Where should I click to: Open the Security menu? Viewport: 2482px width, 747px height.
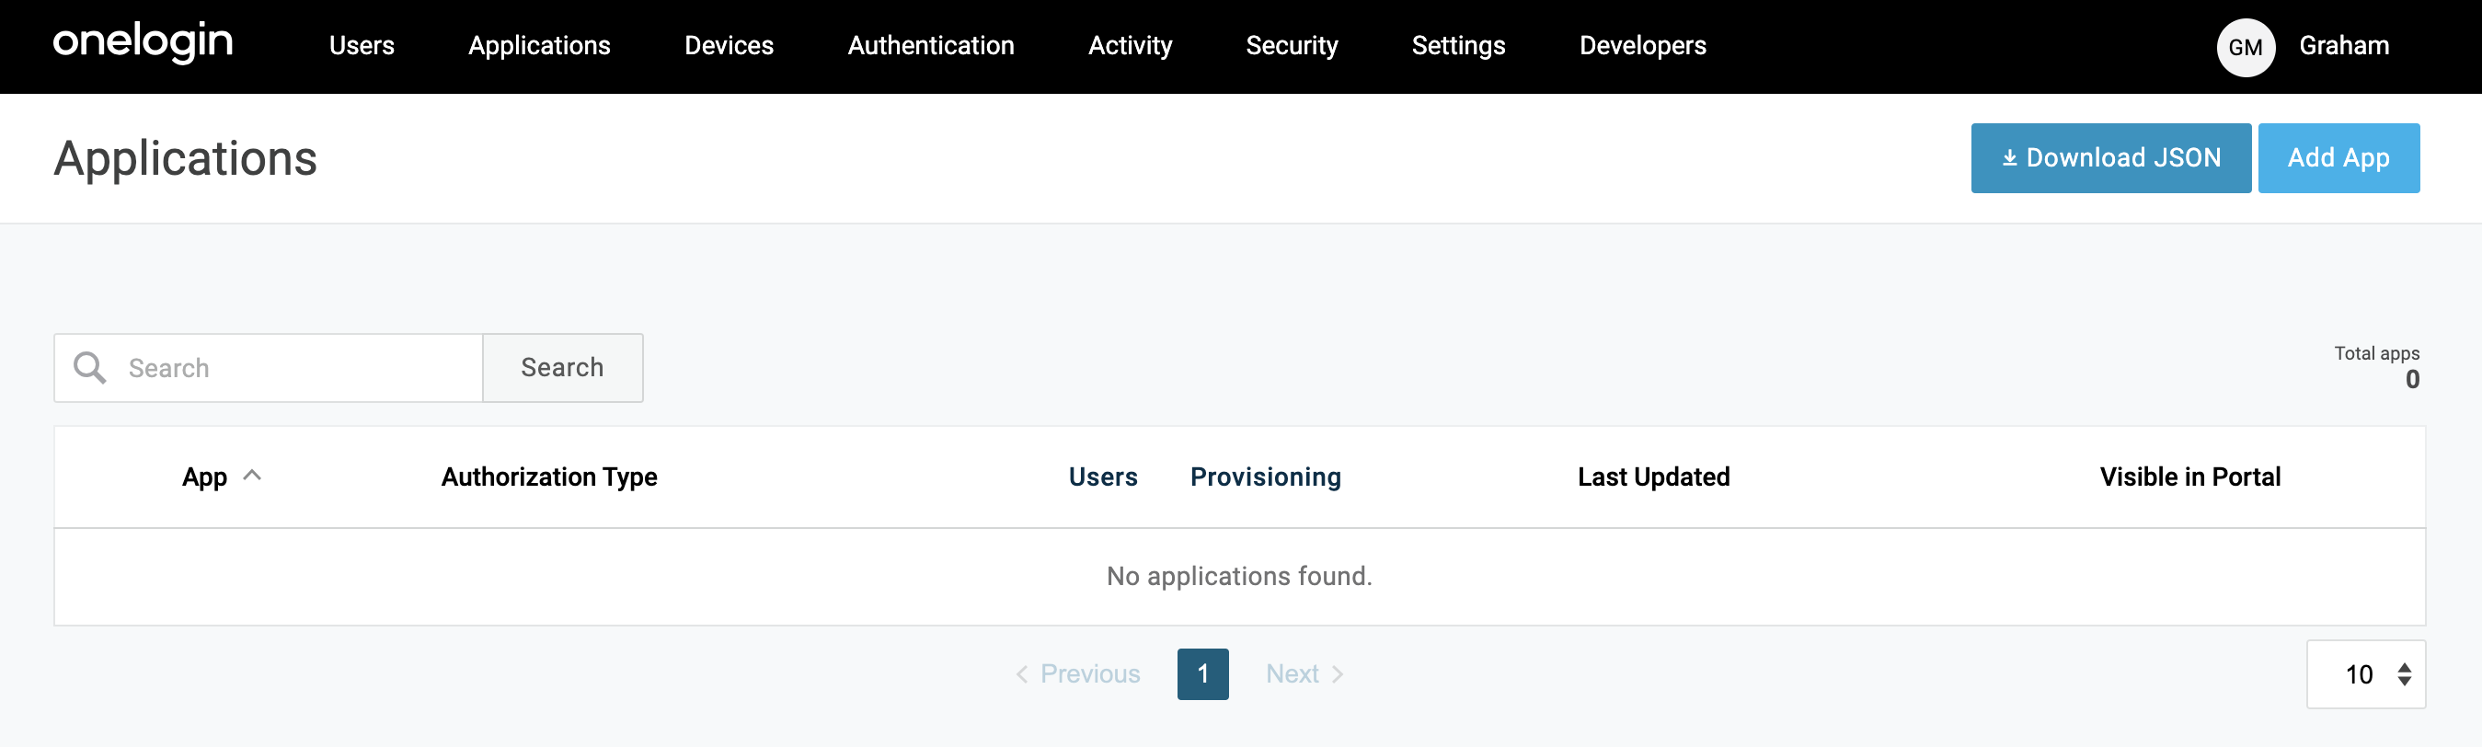coord(1291,45)
